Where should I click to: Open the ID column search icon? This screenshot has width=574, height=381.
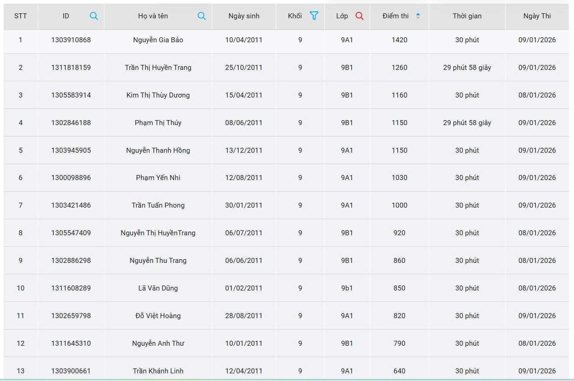94,16
